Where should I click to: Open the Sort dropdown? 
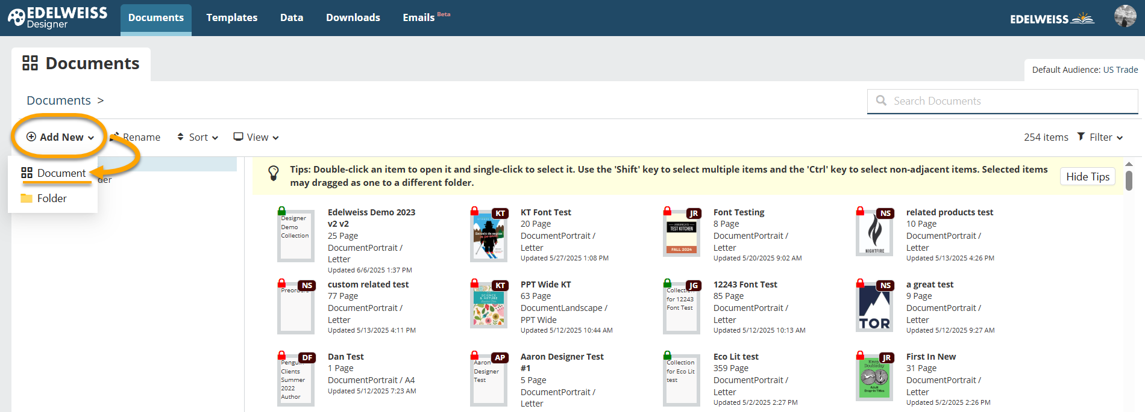198,137
